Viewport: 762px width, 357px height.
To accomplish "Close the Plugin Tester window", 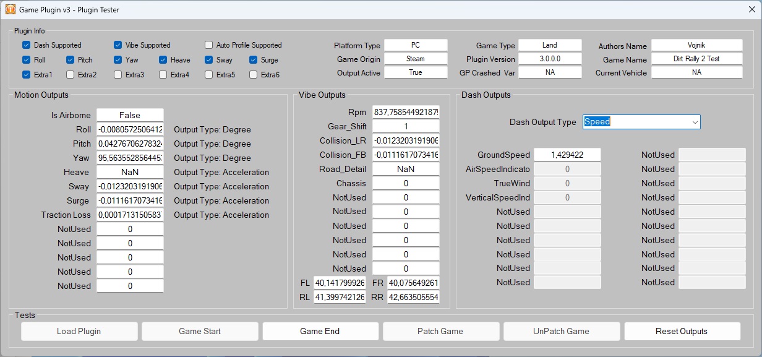I will (x=752, y=10).
